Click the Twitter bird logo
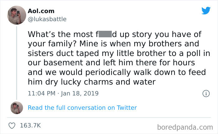Image resolution: width=218 pixels, height=134 pixels. (206, 10)
